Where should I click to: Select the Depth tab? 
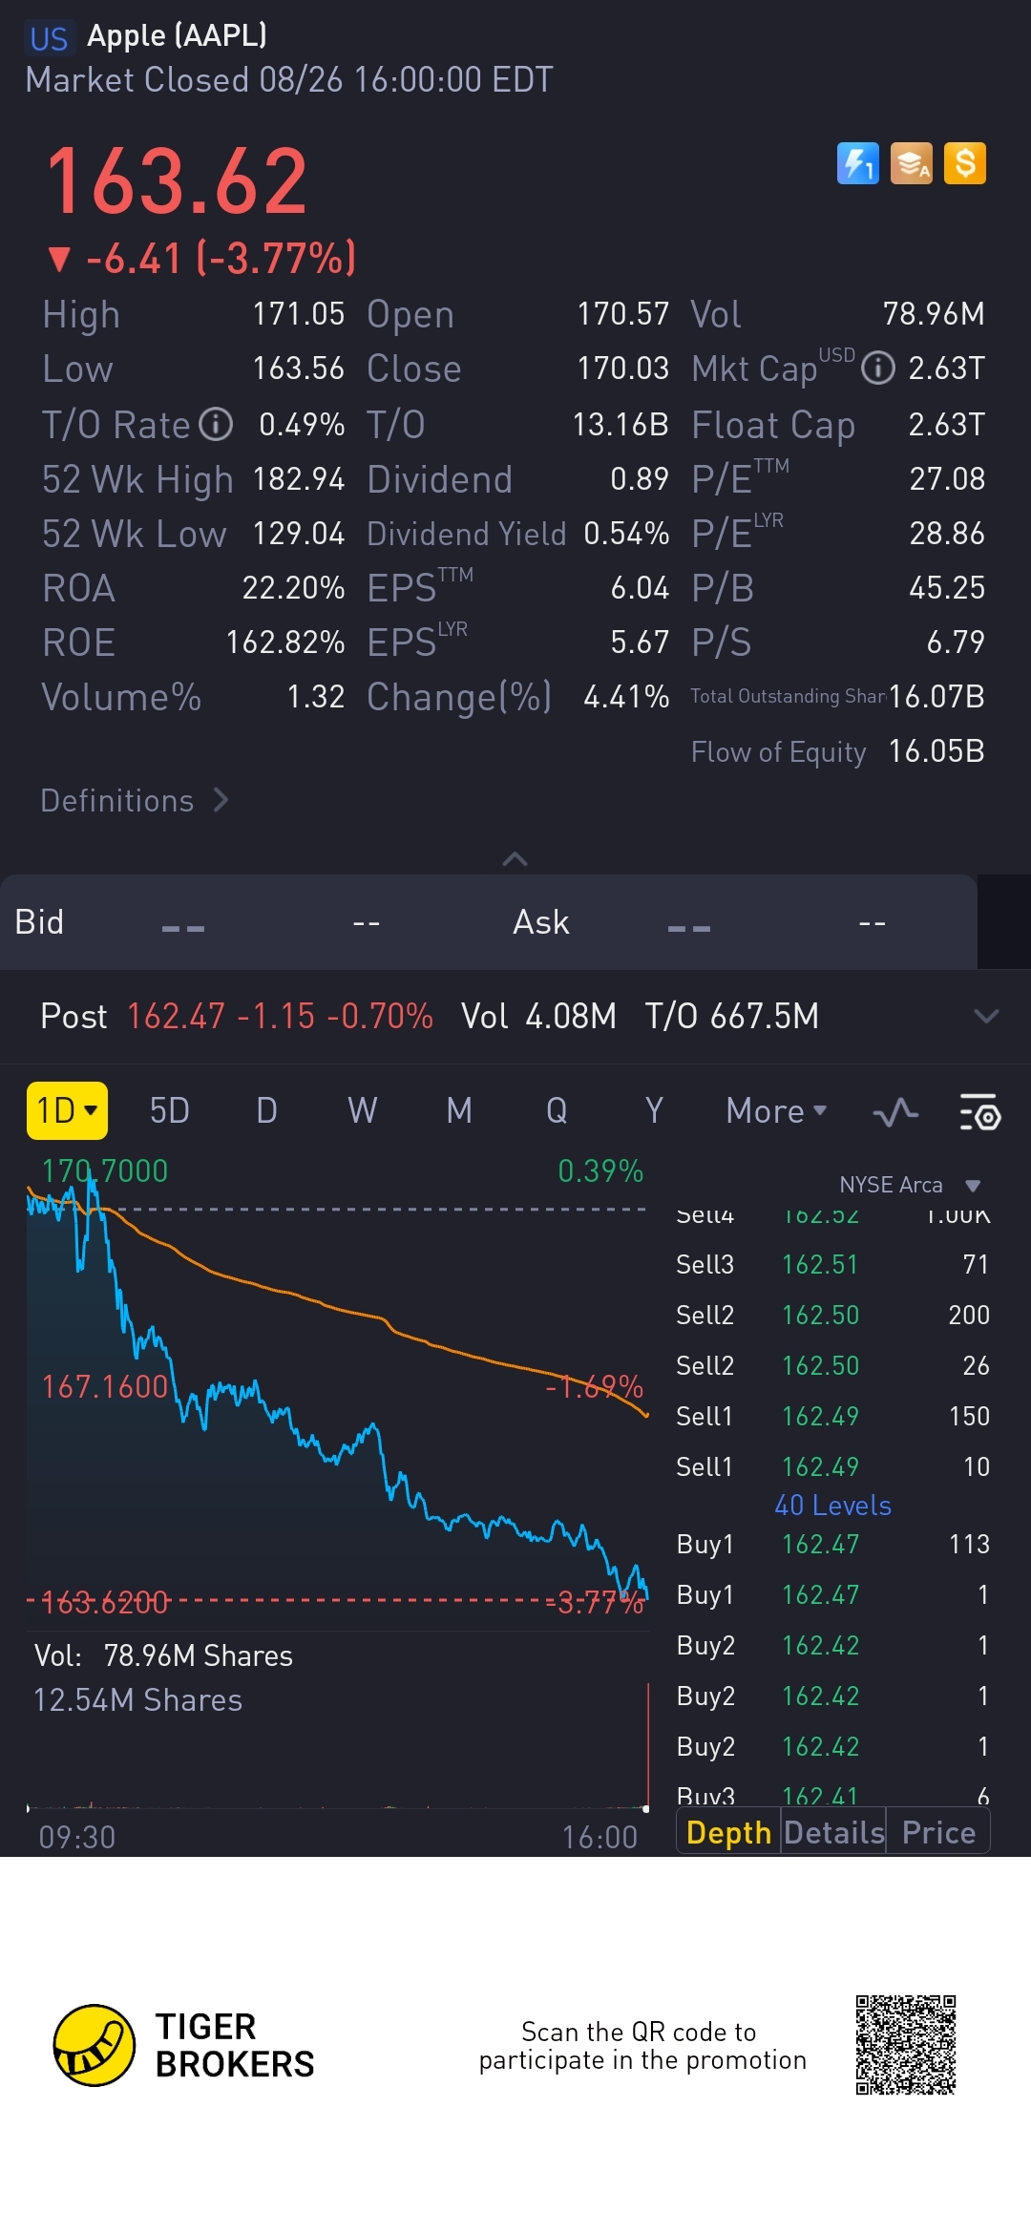(728, 1832)
